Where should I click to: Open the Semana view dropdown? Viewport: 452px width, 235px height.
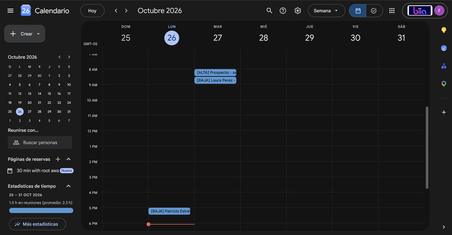pyautogui.click(x=326, y=11)
